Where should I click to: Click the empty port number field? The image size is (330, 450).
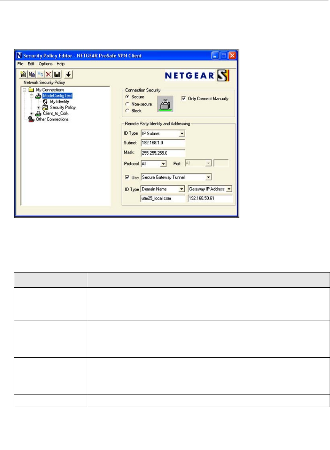(221, 163)
